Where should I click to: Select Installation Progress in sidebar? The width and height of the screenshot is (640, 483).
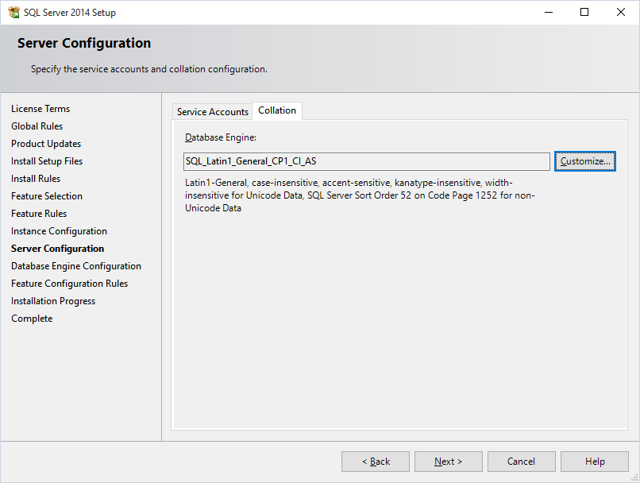pyautogui.click(x=53, y=301)
